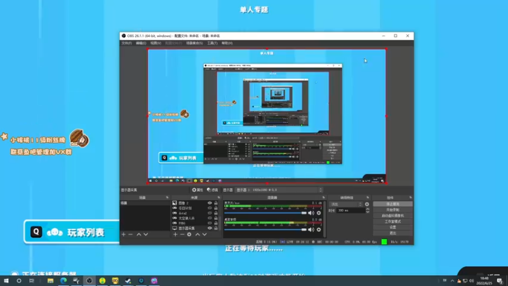Enable 工作室模式 studio mode

coord(392,221)
